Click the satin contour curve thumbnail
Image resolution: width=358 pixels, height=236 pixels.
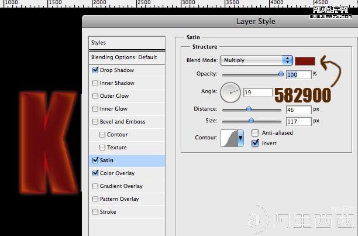[x=229, y=138]
